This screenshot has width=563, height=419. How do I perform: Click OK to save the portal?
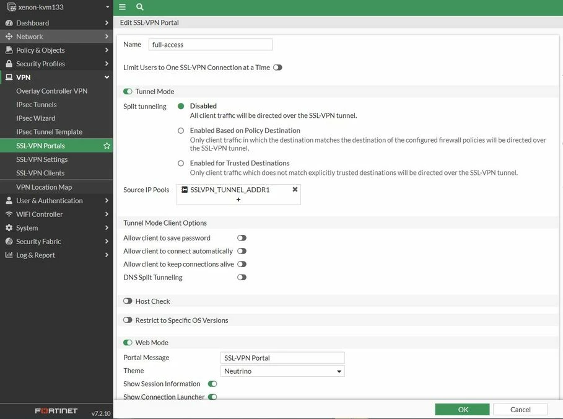[463, 410]
